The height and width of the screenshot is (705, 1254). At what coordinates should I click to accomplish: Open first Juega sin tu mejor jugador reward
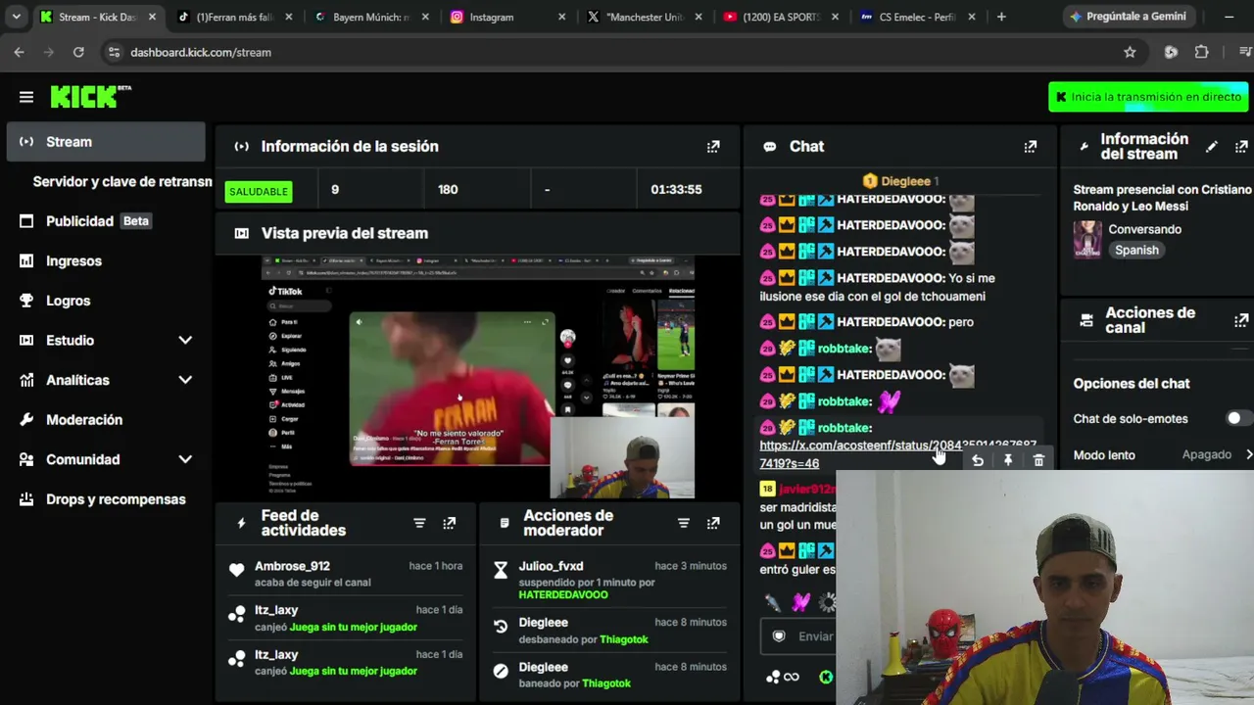(354, 627)
